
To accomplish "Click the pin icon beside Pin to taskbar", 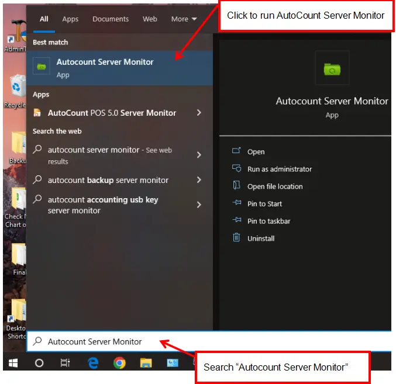I will pos(237,220).
